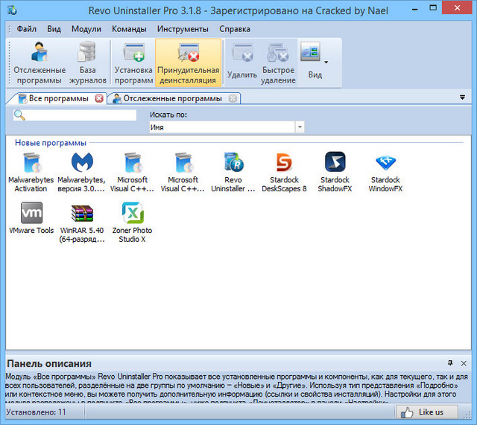Toggle pin on Панель описания
477x425 pixels.
click(x=450, y=362)
